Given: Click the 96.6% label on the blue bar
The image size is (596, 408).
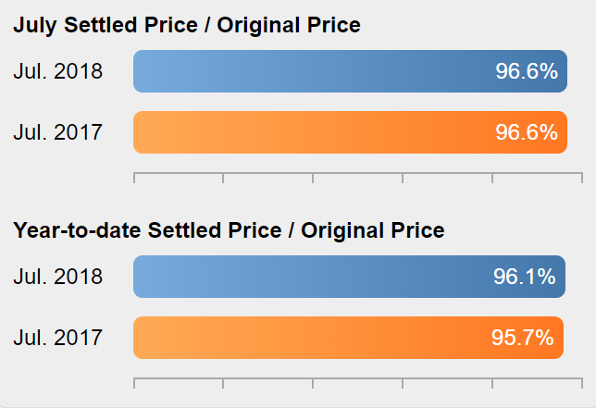Looking at the screenshot, I should (x=527, y=71).
